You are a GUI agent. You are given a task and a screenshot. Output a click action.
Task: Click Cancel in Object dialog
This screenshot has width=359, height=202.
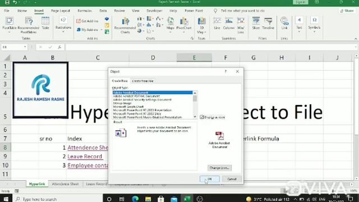coord(232,179)
